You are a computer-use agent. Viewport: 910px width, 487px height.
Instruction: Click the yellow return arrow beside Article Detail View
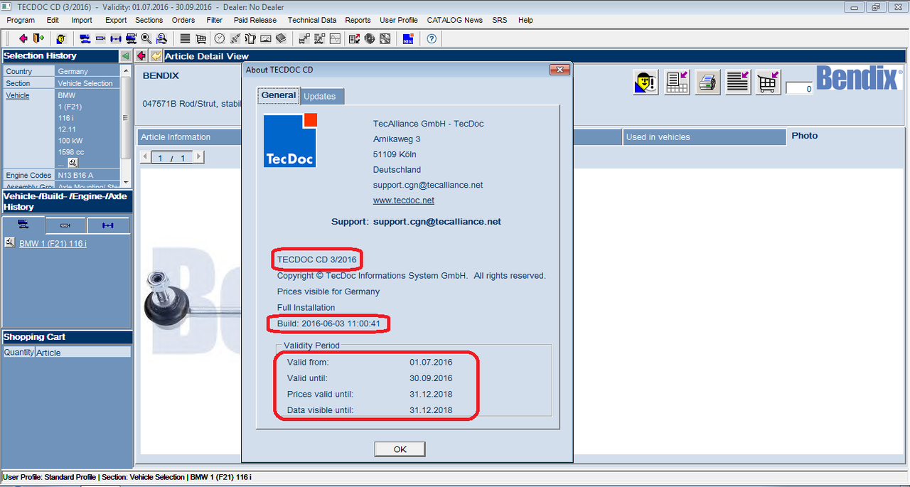point(156,56)
